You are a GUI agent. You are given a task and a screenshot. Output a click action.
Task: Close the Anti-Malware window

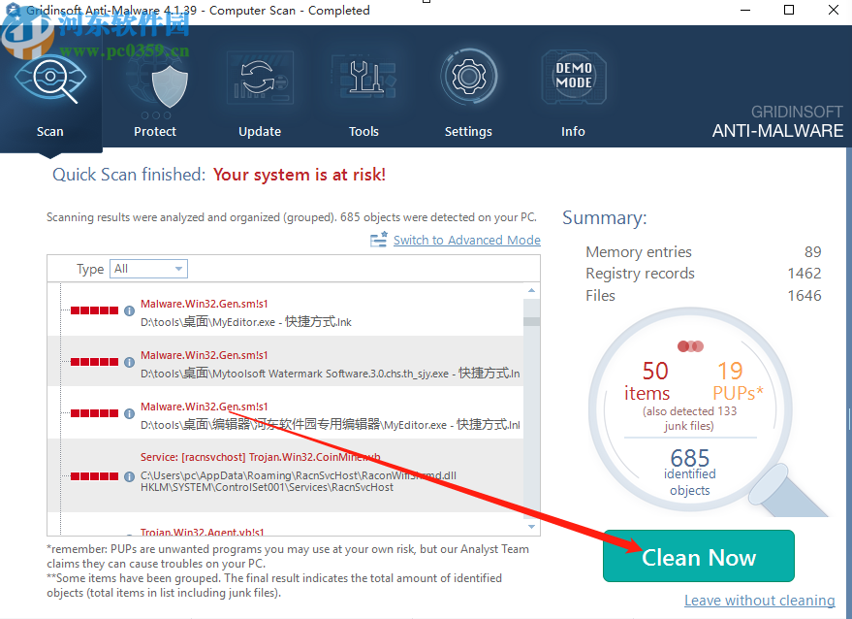point(833,11)
